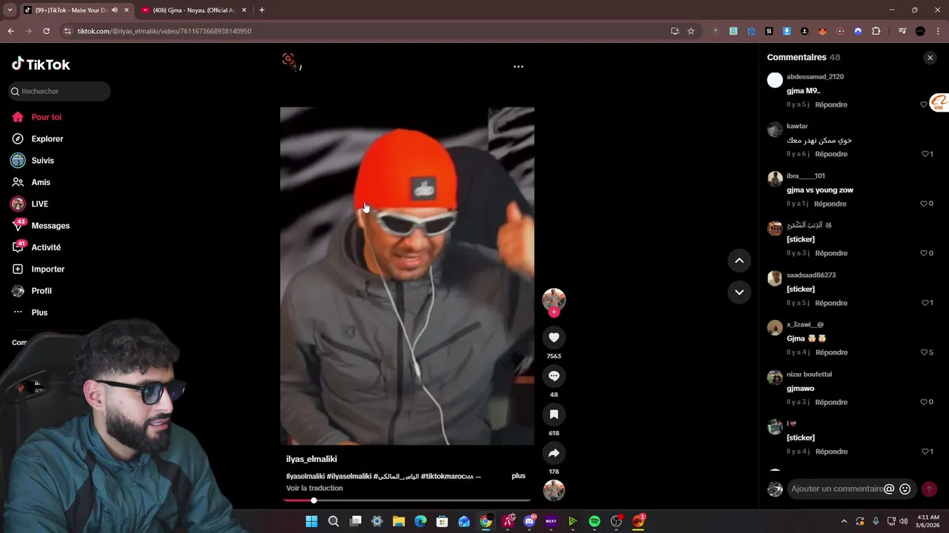Expand the caption with plus
Screen dimensions: 949x533
tap(518, 476)
